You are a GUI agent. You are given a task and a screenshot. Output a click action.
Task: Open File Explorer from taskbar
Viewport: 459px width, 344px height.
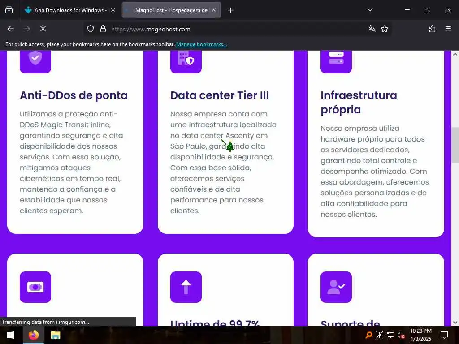(x=55, y=335)
